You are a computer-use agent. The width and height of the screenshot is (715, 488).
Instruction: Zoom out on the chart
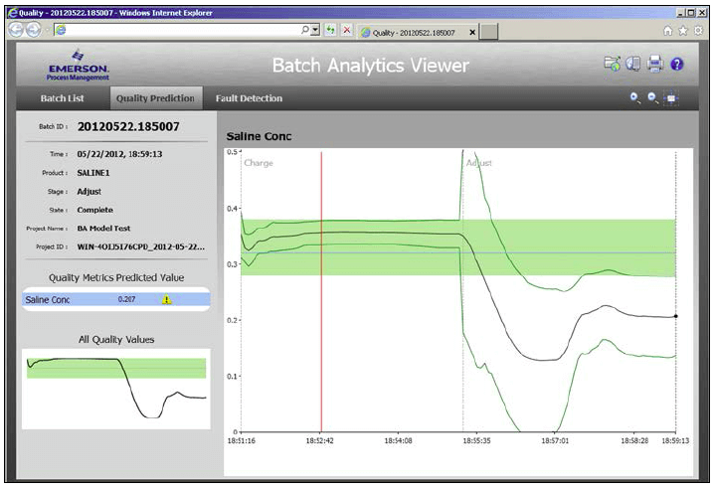653,98
